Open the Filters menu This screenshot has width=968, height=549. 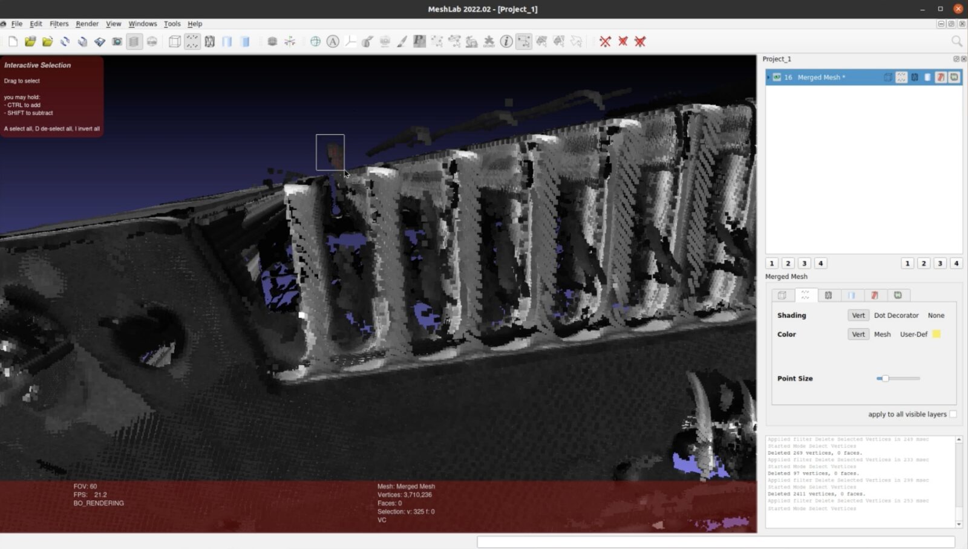tap(59, 24)
